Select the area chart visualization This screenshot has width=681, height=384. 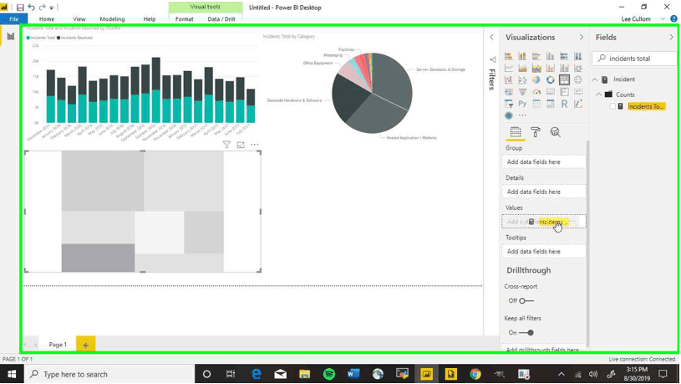522,68
